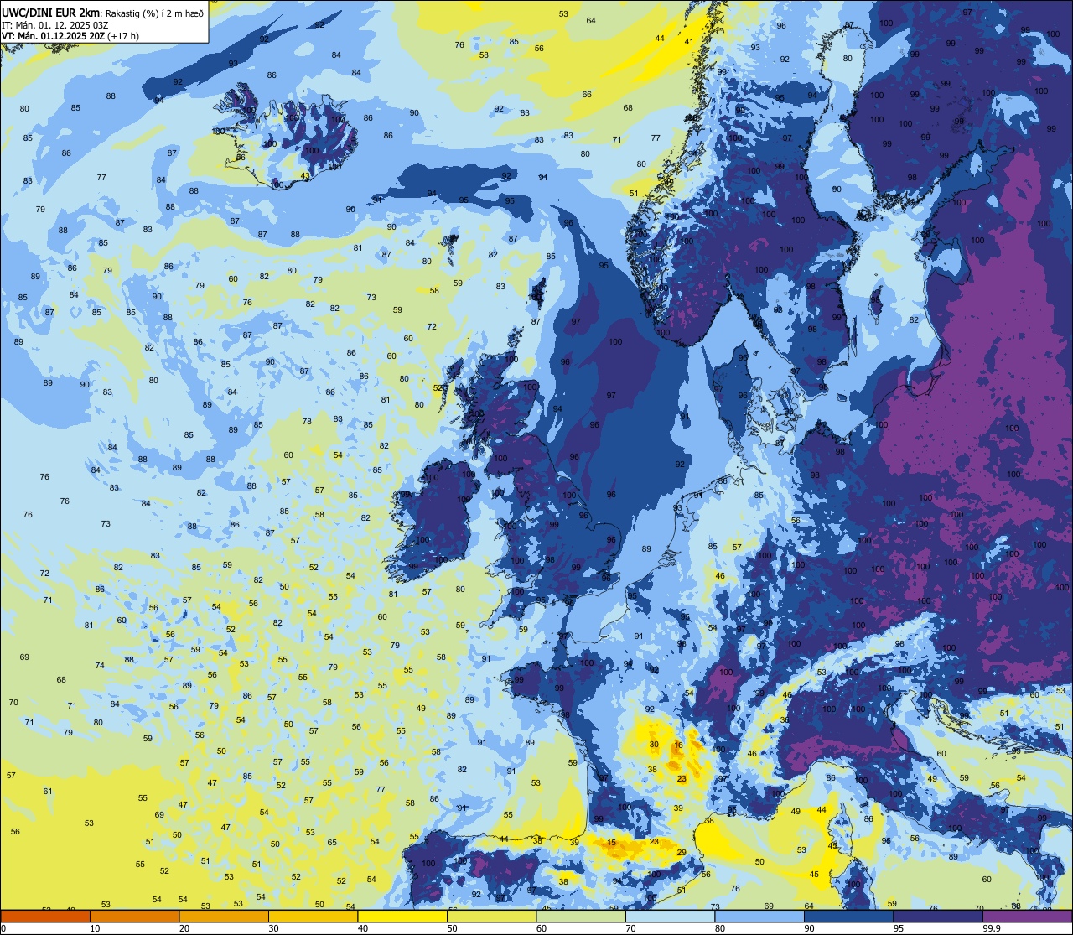Image resolution: width=1073 pixels, height=935 pixels.
Task: Select the purple legend swatch above 99.9
Action: pos(1027,916)
